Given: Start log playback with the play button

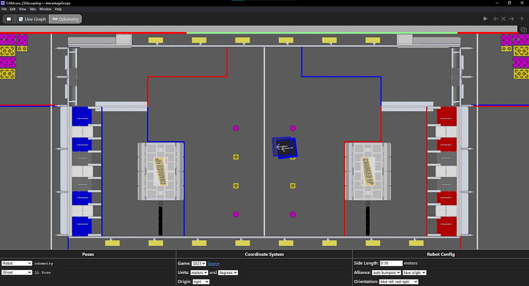Looking at the screenshot, I should [x=485, y=19].
